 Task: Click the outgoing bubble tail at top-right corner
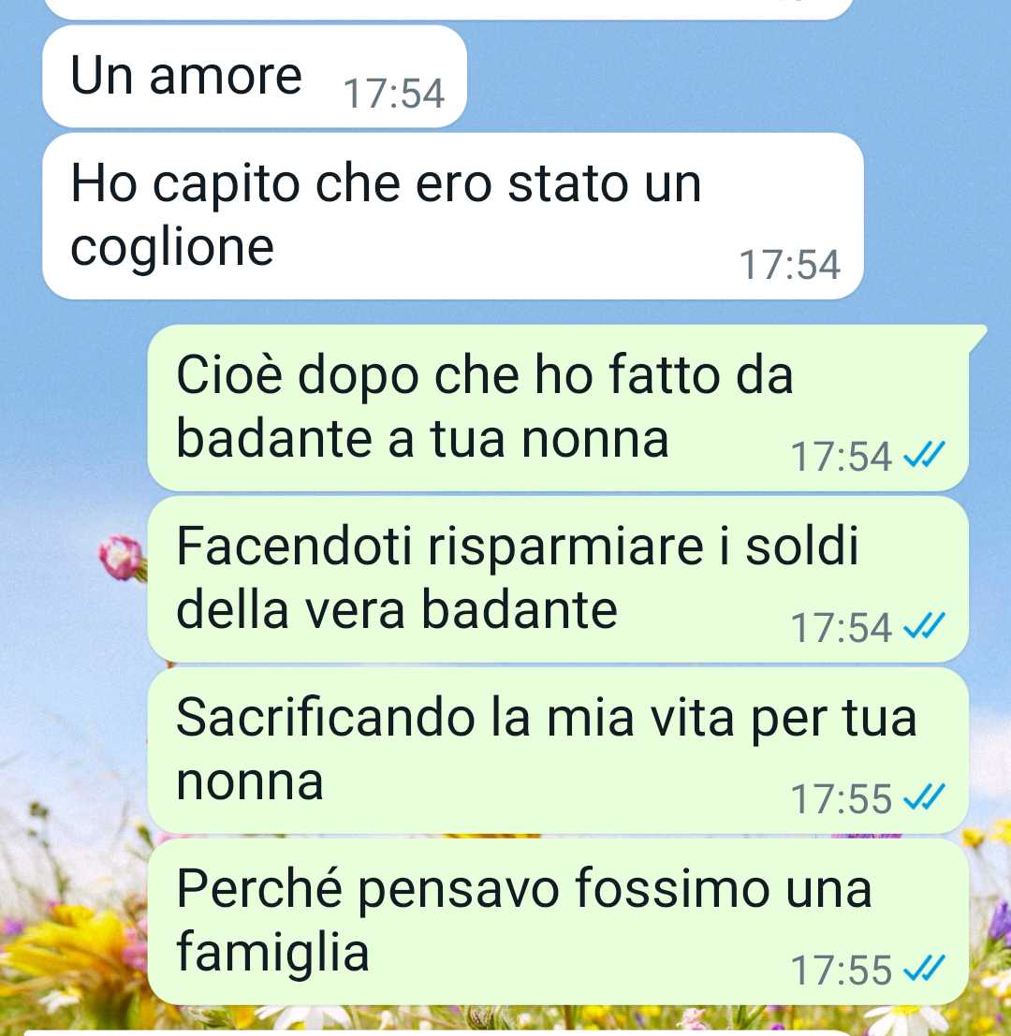pyautogui.click(x=977, y=337)
